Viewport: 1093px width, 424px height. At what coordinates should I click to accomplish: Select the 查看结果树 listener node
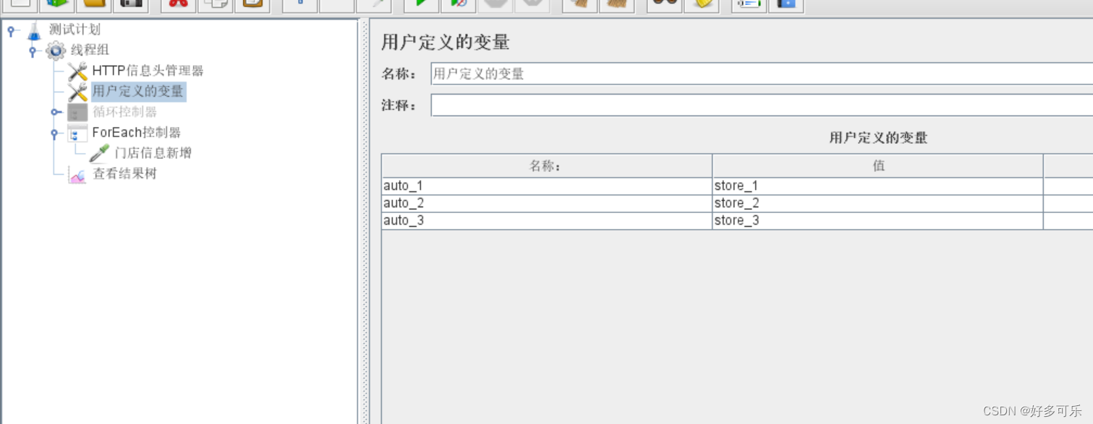pyautogui.click(x=124, y=174)
